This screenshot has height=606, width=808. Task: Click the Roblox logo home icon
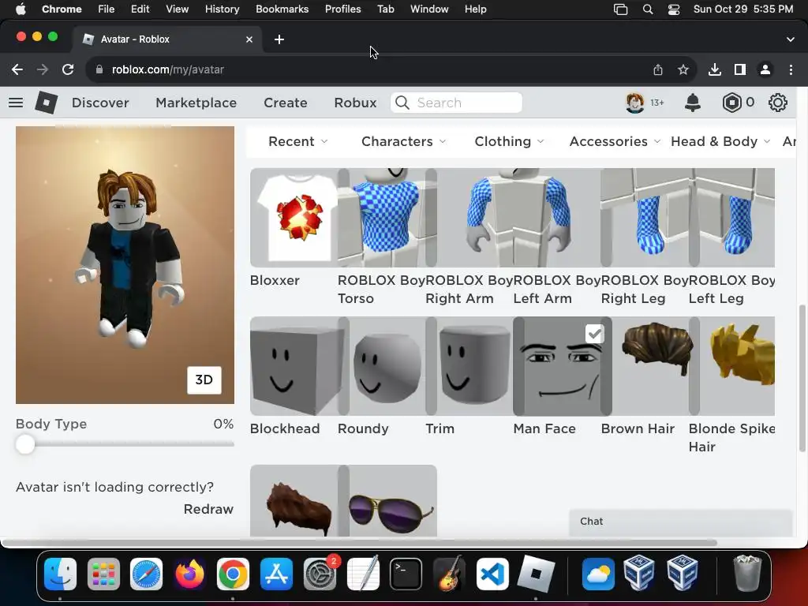click(x=46, y=103)
